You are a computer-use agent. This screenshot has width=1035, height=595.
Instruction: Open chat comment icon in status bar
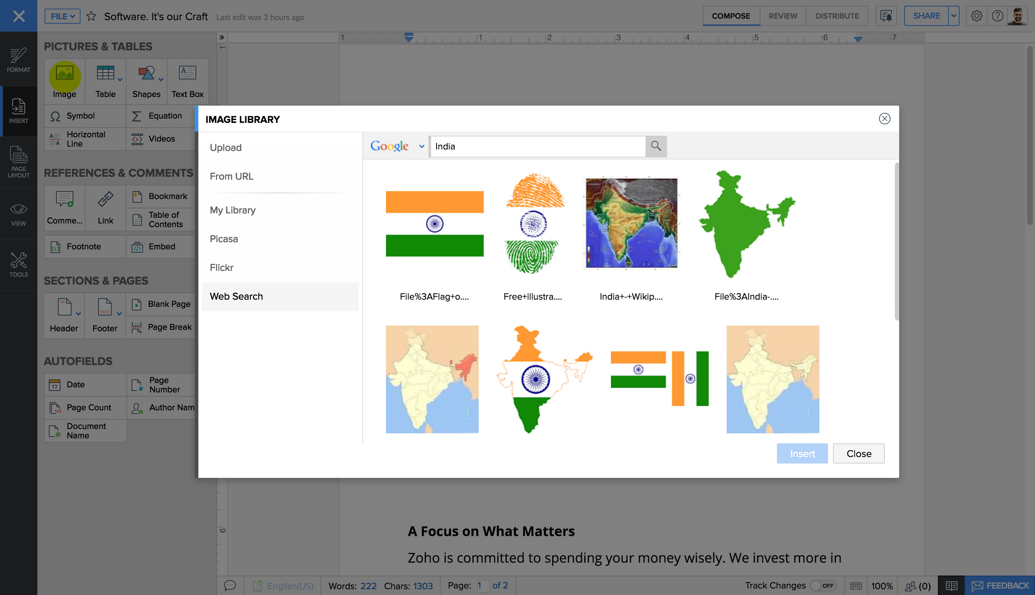230,585
